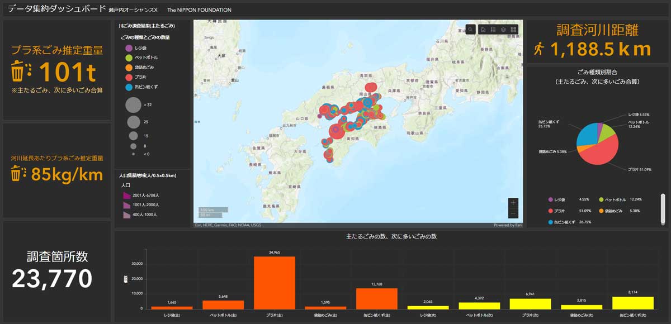671x324 pixels.
Task: Open the map layers icon
Action: [503, 30]
